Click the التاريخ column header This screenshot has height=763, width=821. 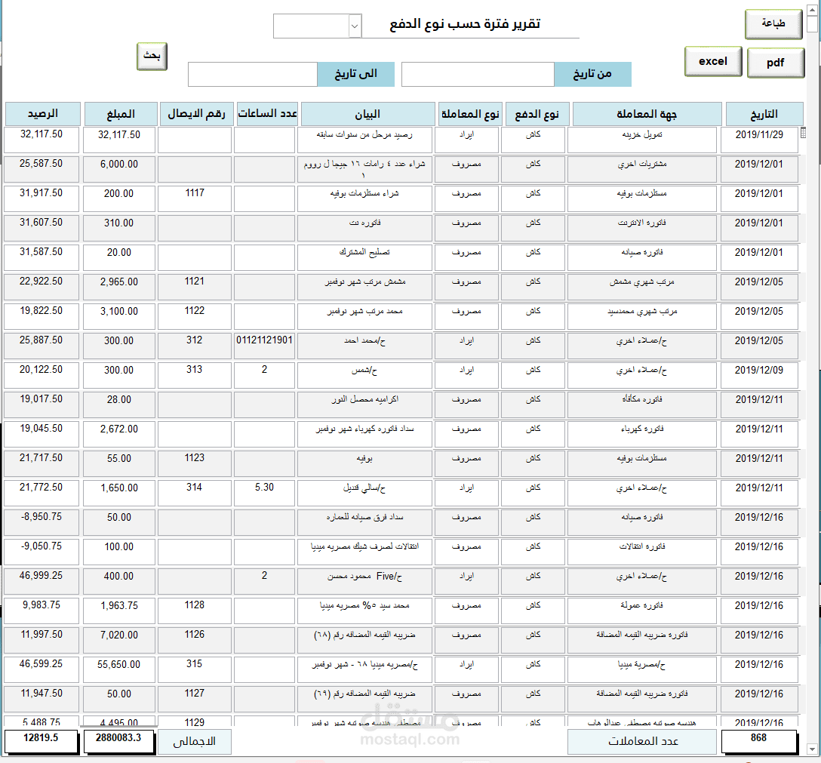[x=764, y=114]
